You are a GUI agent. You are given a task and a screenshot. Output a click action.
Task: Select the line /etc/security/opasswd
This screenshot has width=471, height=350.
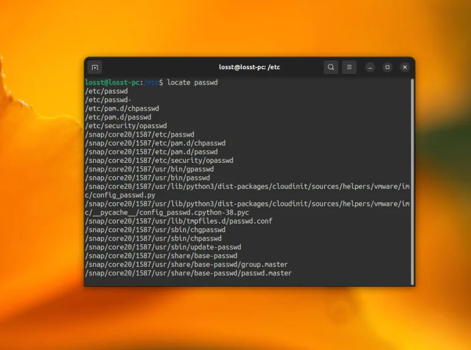coord(126,126)
